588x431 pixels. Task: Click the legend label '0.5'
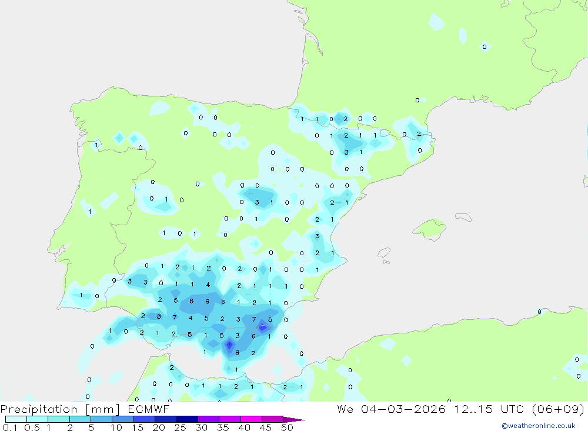click(x=32, y=427)
